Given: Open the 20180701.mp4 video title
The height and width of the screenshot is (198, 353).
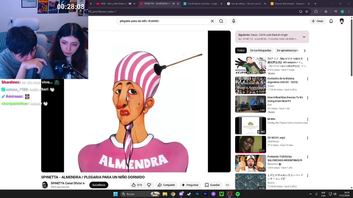Looking at the screenshot, I should 276,138.
